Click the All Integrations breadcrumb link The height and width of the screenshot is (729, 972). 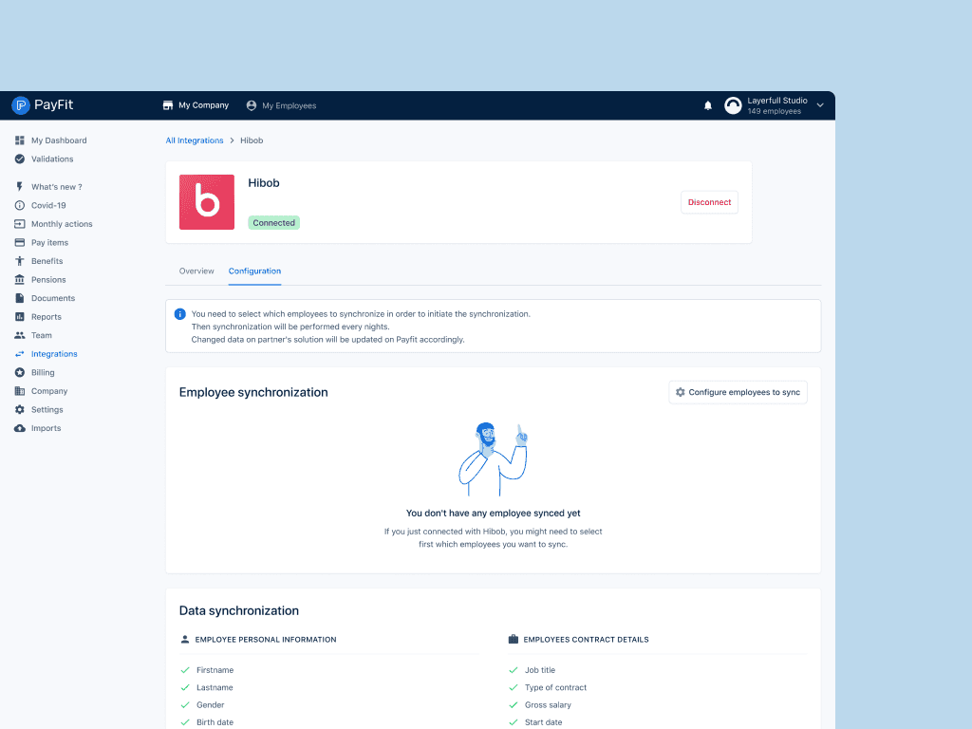tap(194, 140)
